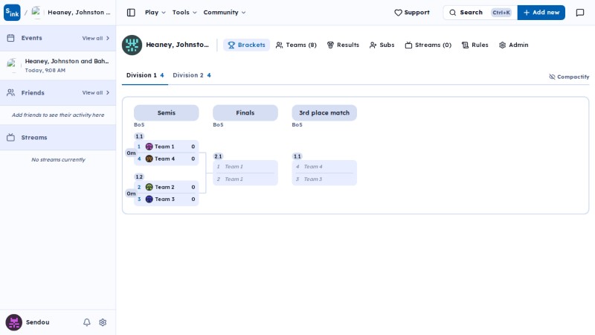View all Friends
The image size is (595, 335).
96,92
